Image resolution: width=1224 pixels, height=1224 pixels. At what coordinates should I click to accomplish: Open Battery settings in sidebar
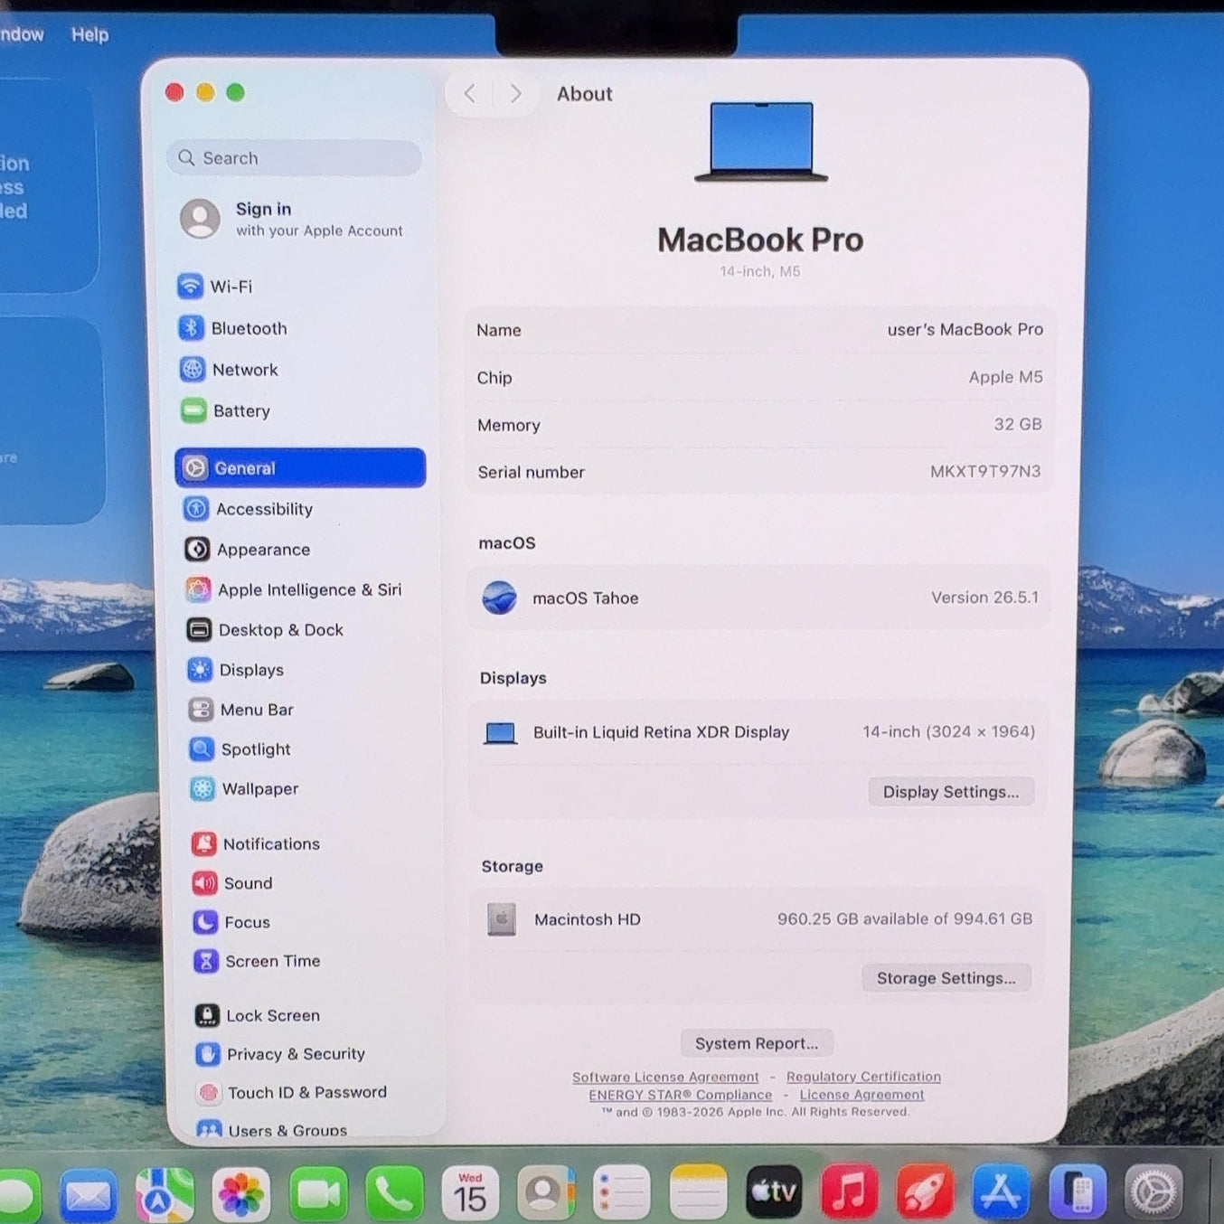click(x=225, y=411)
